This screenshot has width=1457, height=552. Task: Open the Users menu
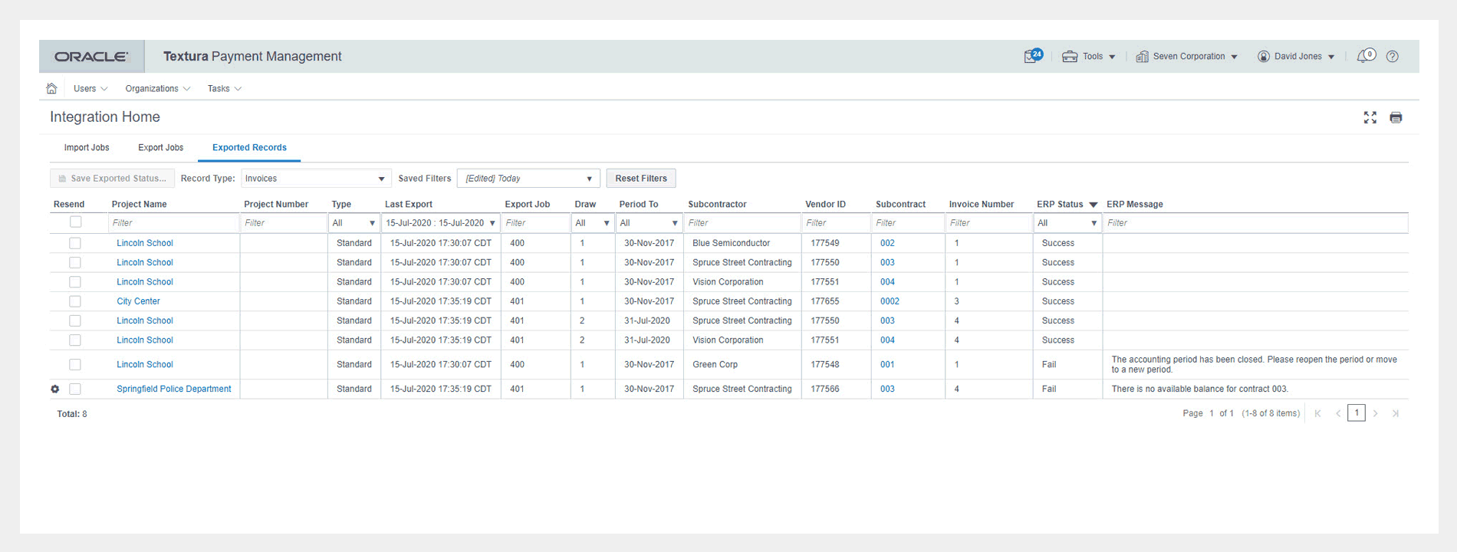point(90,89)
